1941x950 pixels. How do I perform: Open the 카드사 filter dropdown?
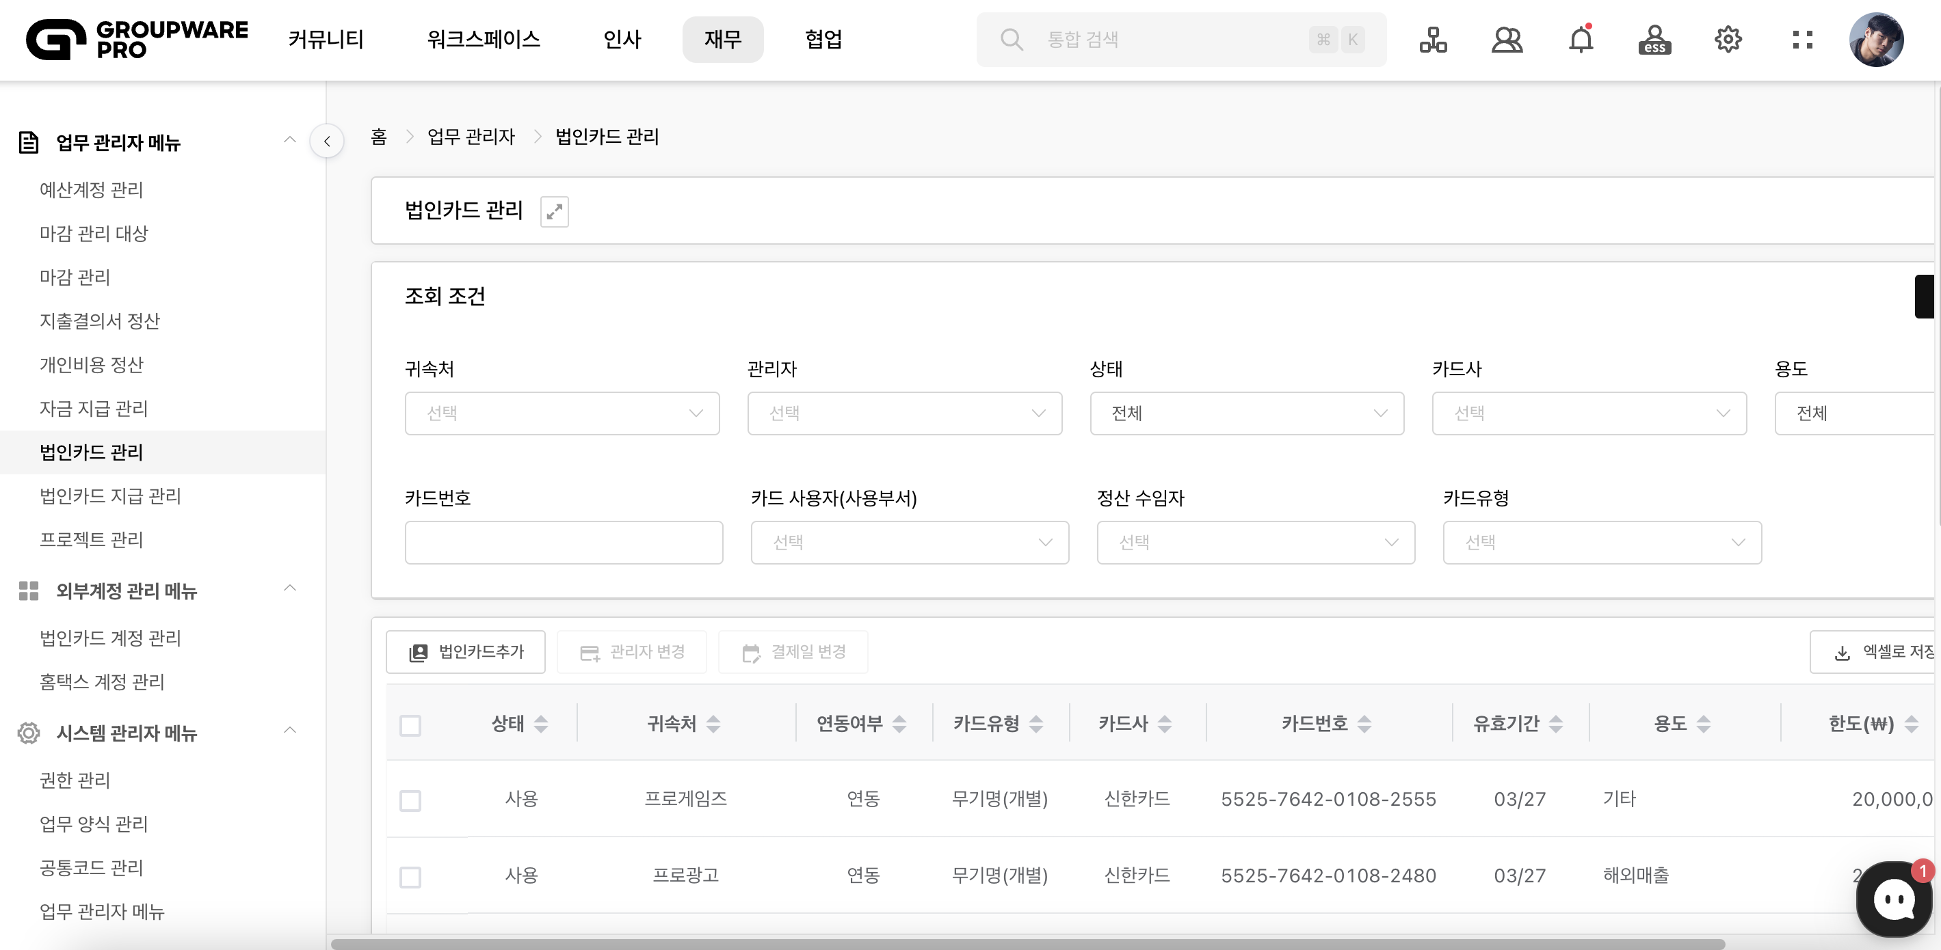click(1588, 413)
